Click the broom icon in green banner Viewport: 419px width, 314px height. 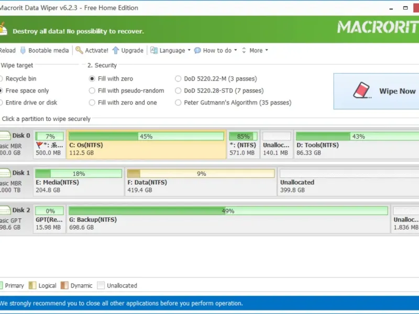pos(3,29)
